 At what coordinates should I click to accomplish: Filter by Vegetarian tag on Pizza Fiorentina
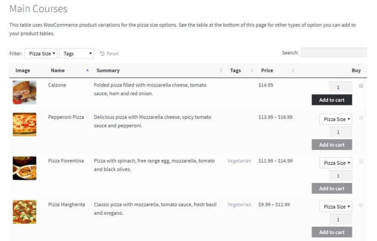click(x=239, y=161)
